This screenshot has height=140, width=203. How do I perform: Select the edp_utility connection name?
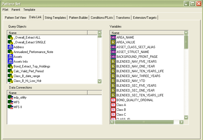[x=20, y=97]
